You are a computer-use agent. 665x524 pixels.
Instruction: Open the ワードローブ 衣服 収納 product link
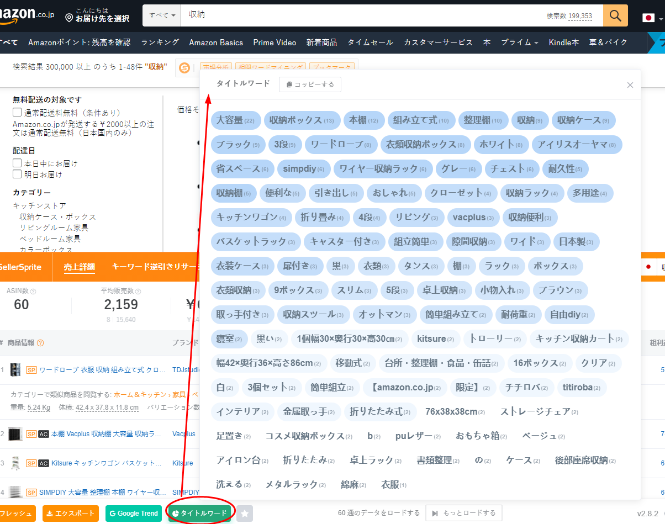pyautogui.click(x=103, y=369)
